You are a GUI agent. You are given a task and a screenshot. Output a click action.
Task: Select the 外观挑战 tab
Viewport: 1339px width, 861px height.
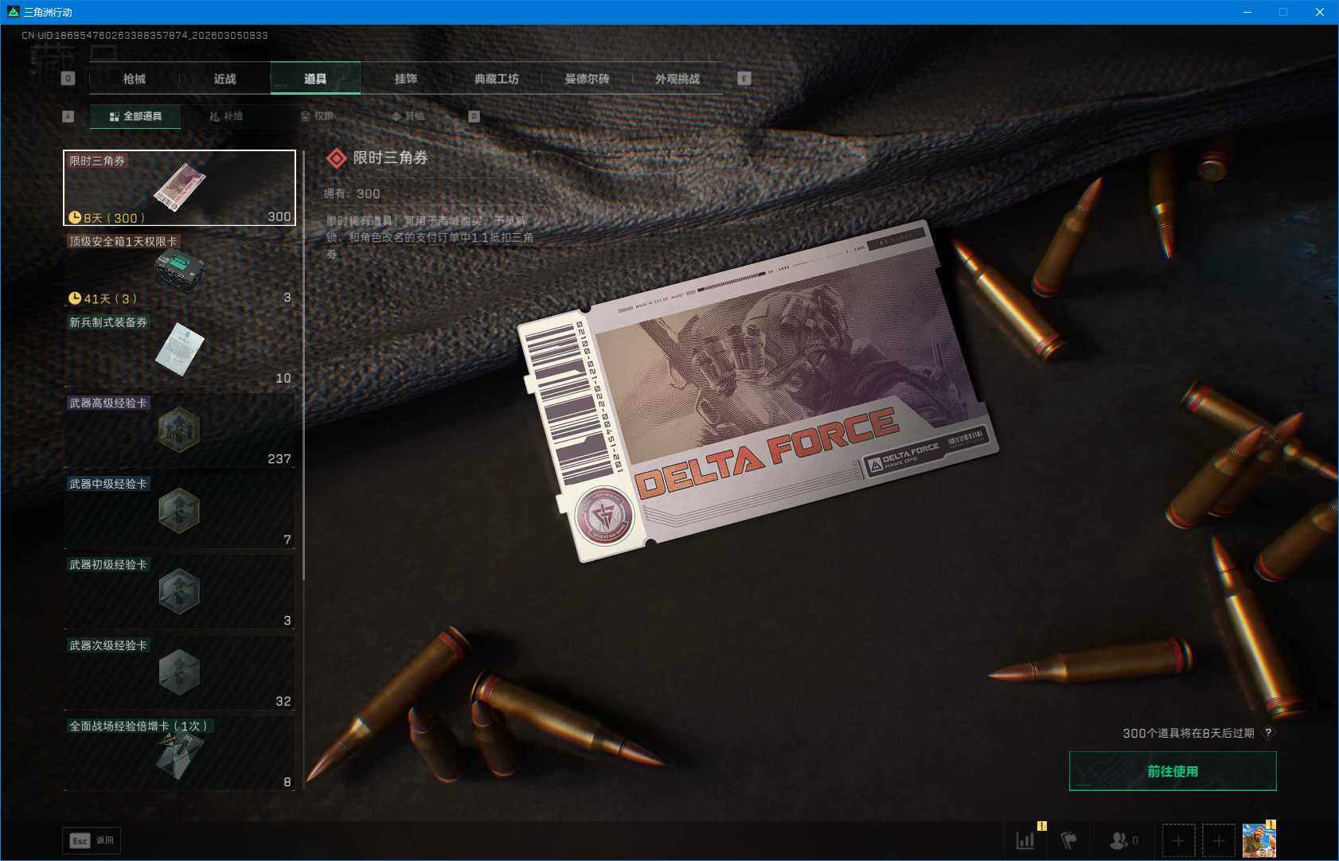[x=677, y=79]
